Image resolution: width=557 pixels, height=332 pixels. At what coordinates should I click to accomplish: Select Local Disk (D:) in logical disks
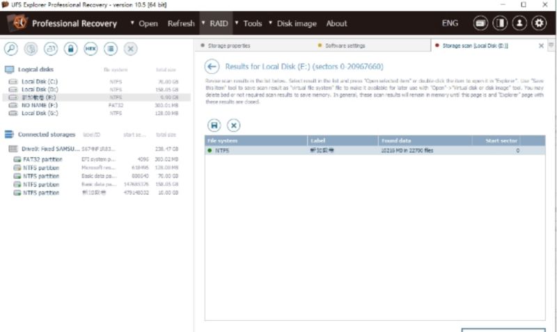point(96,90)
